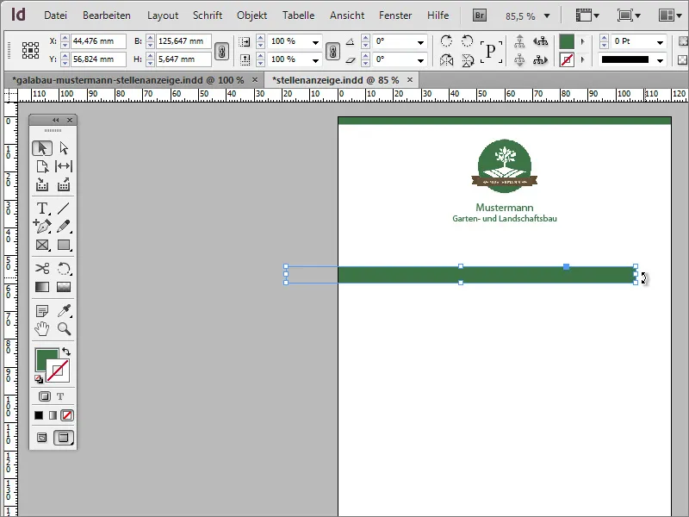Click the Direct Selection tool (white arrow)

(63, 148)
